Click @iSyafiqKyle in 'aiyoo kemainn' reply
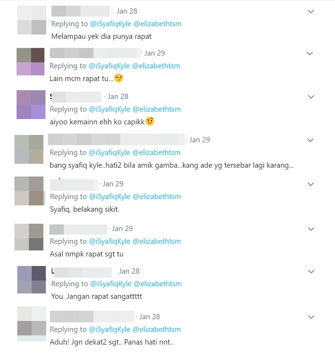335x353 pixels. tap(110, 110)
